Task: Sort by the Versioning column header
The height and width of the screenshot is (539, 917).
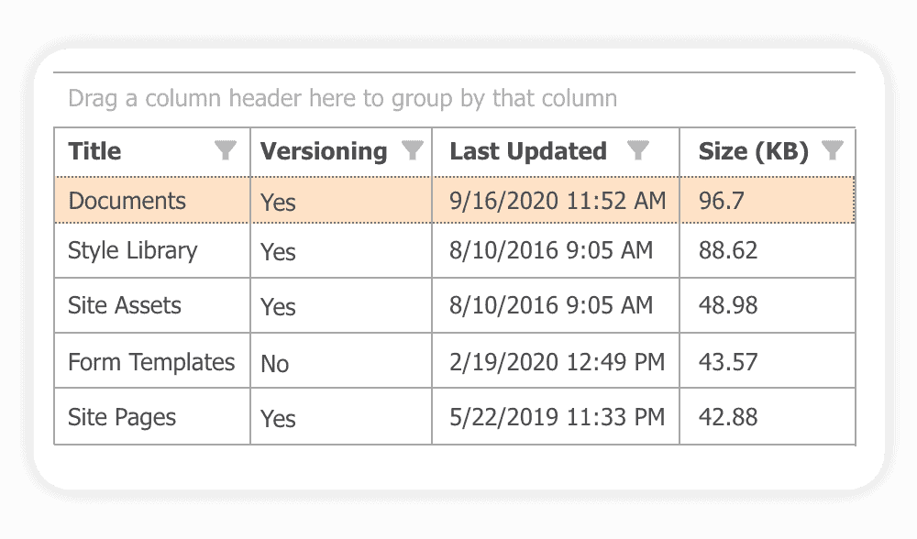Action: (x=324, y=151)
